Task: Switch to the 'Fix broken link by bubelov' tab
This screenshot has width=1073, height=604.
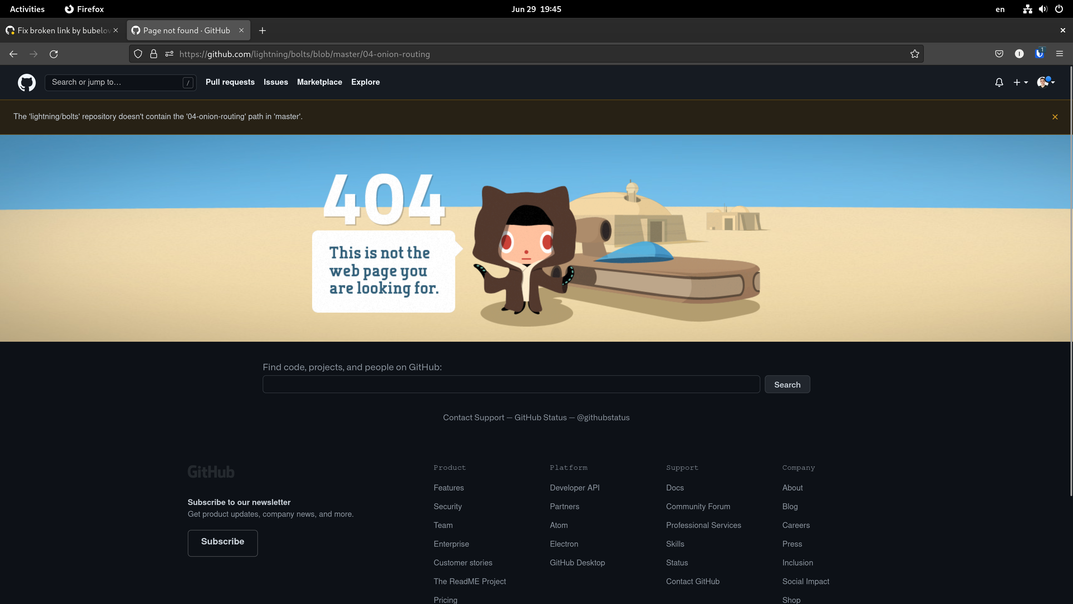Action: (58, 30)
